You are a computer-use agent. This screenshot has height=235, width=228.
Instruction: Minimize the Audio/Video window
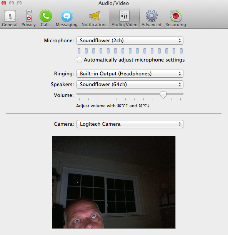[x=12, y=3]
